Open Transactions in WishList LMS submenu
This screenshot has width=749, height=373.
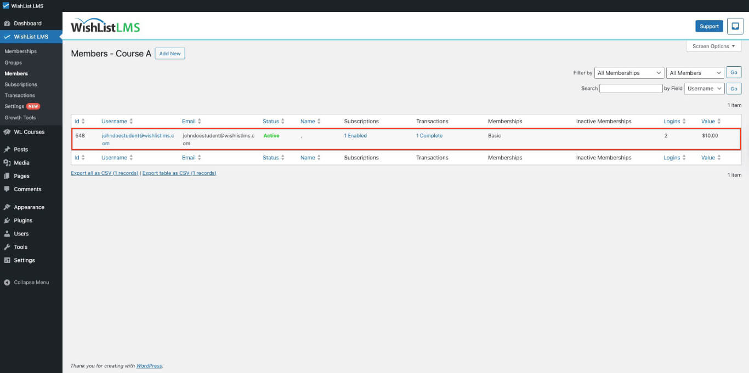pyautogui.click(x=20, y=95)
